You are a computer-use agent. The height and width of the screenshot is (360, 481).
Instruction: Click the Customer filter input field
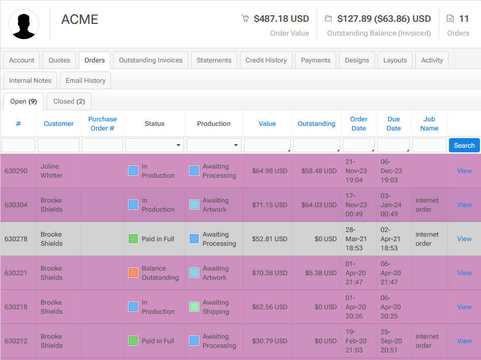[x=58, y=145]
